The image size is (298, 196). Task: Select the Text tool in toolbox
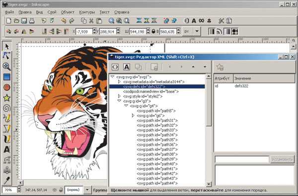pyautogui.click(x=6, y=150)
